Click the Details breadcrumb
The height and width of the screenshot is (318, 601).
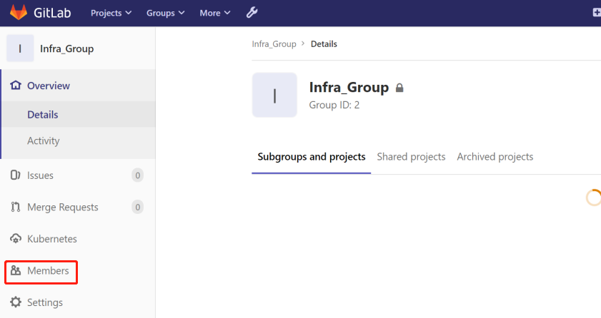[x=324, y=44]
